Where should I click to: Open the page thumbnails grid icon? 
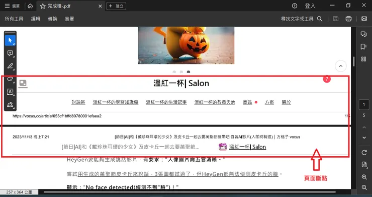[x=363, y=59]
